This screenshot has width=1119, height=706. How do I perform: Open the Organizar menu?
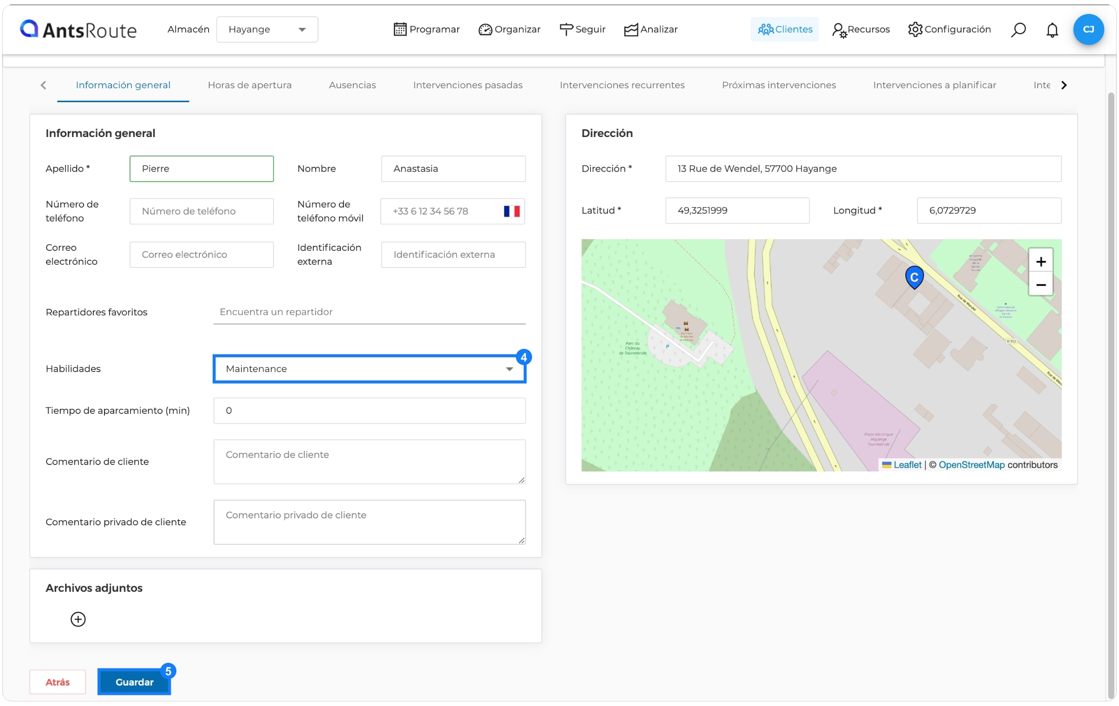(509, 29)
